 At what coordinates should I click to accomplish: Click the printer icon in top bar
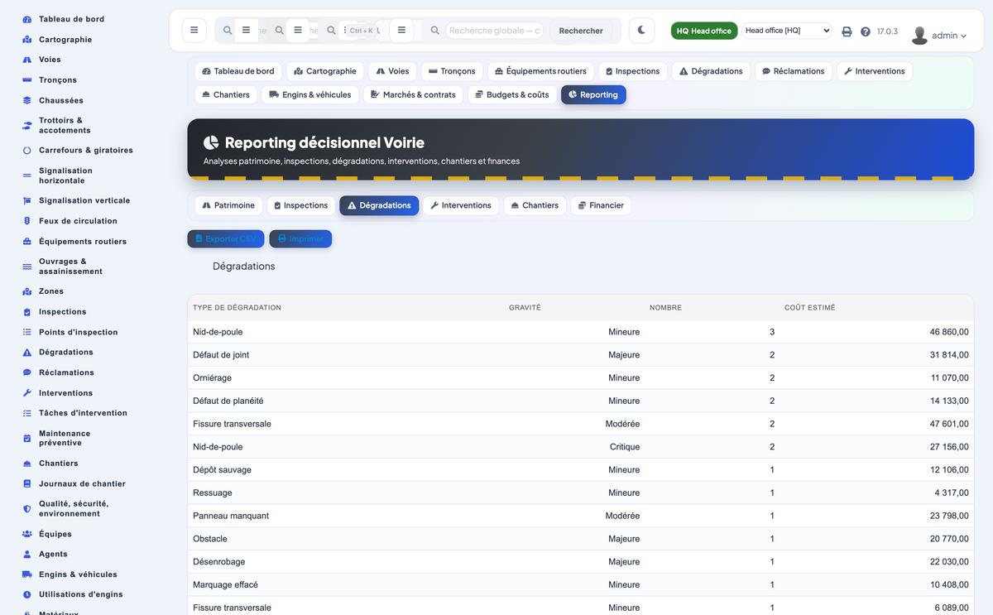[x=847, y=31]
